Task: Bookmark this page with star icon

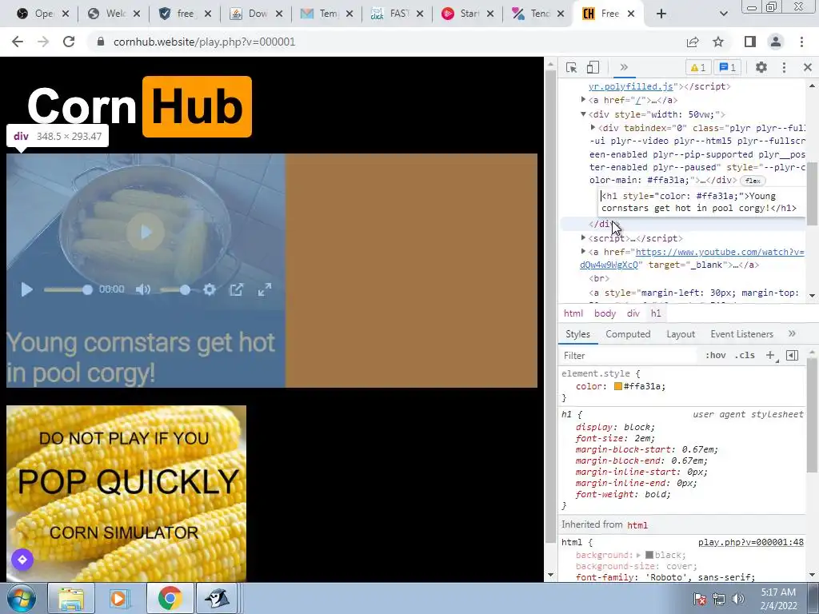Action: [718, 42]
